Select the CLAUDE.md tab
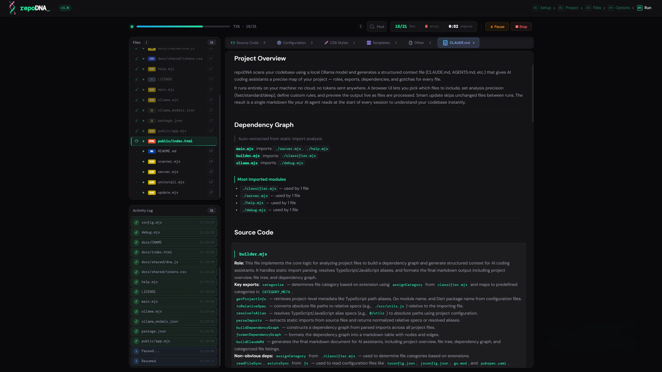This screenshot has height=372, width=662. click(458, 43)
